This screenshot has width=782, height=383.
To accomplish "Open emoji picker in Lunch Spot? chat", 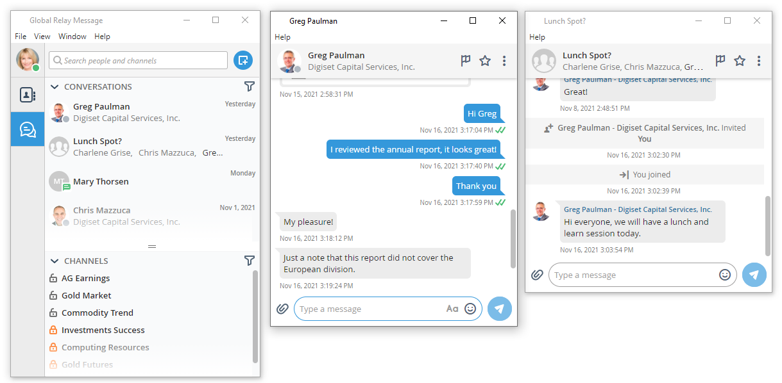I will point(725,275).
